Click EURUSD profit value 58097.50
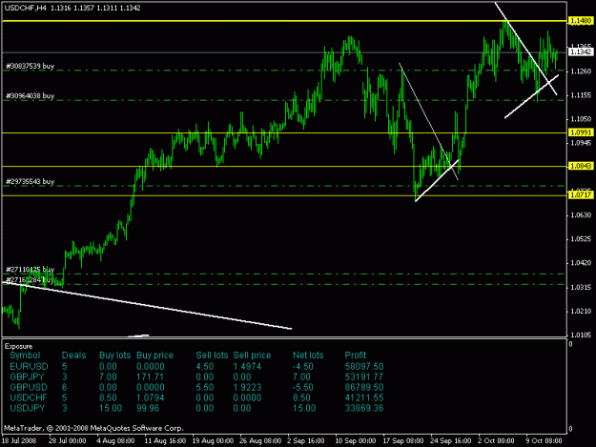Image resolution: width=596 pixels, height=447 pixels. click(x=364, y=367)
